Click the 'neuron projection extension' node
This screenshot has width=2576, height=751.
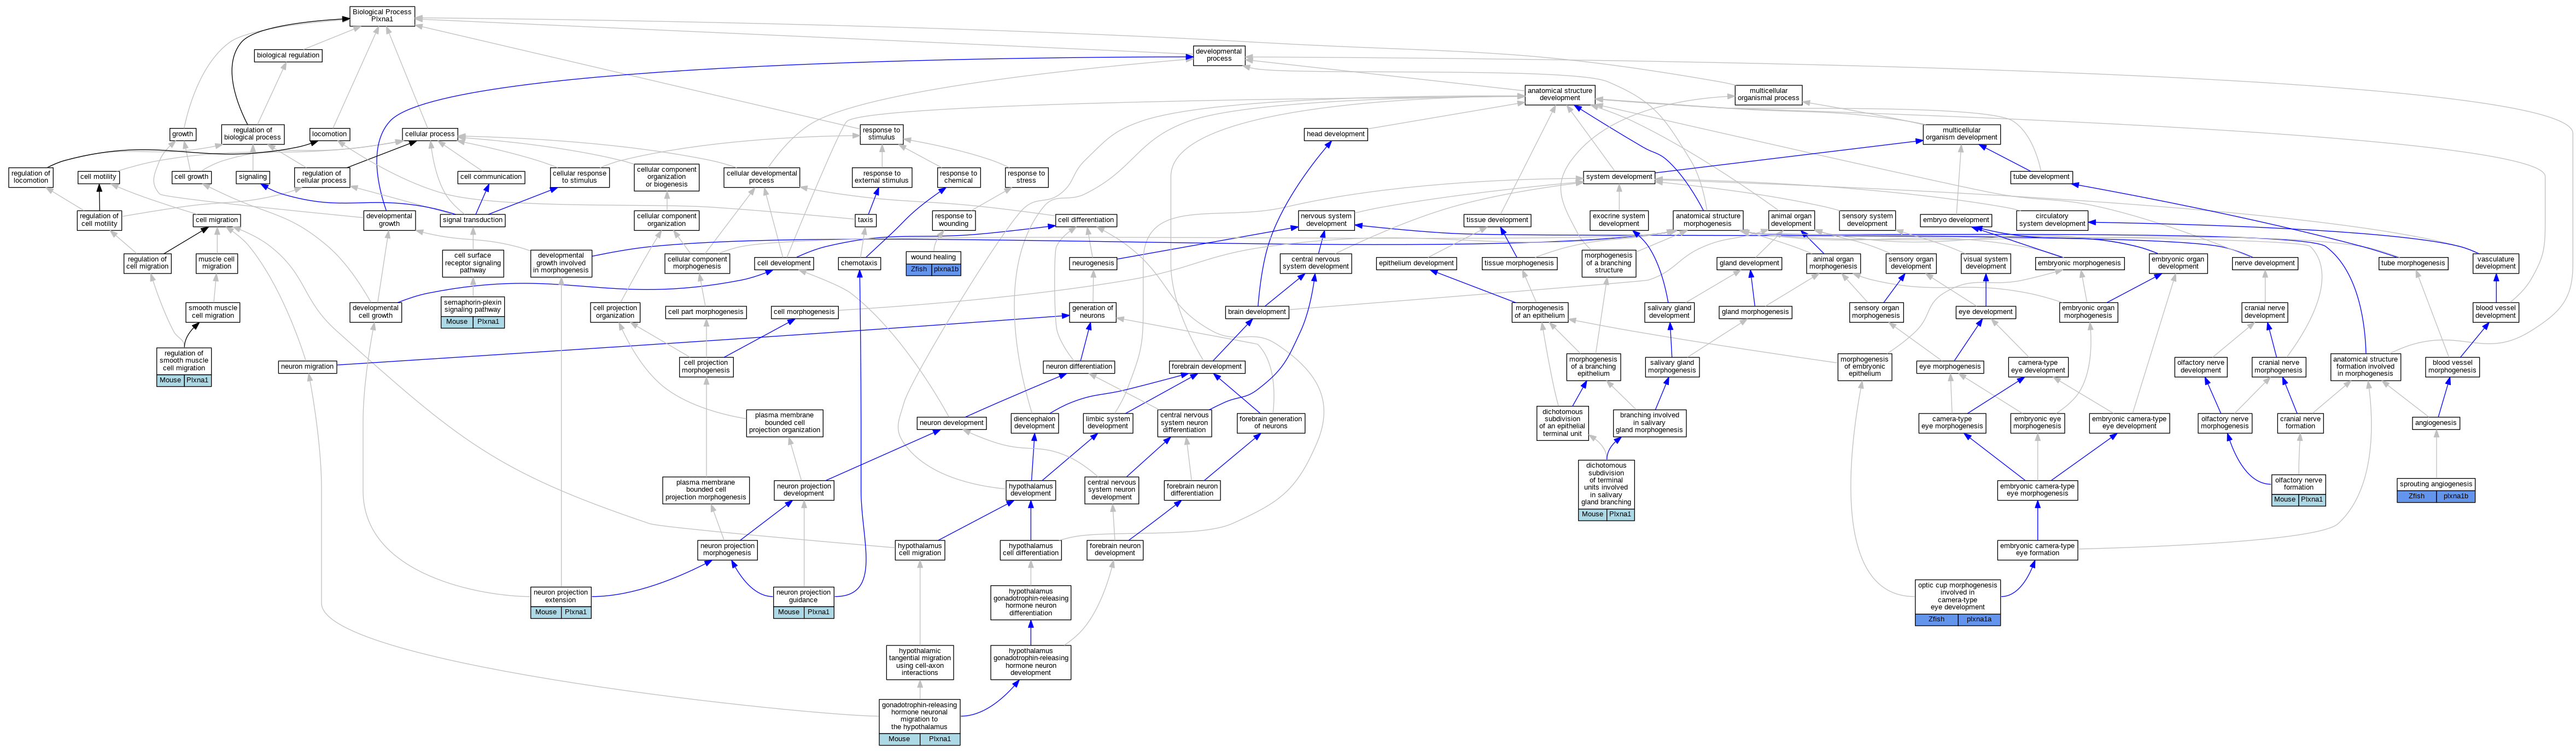561,603
